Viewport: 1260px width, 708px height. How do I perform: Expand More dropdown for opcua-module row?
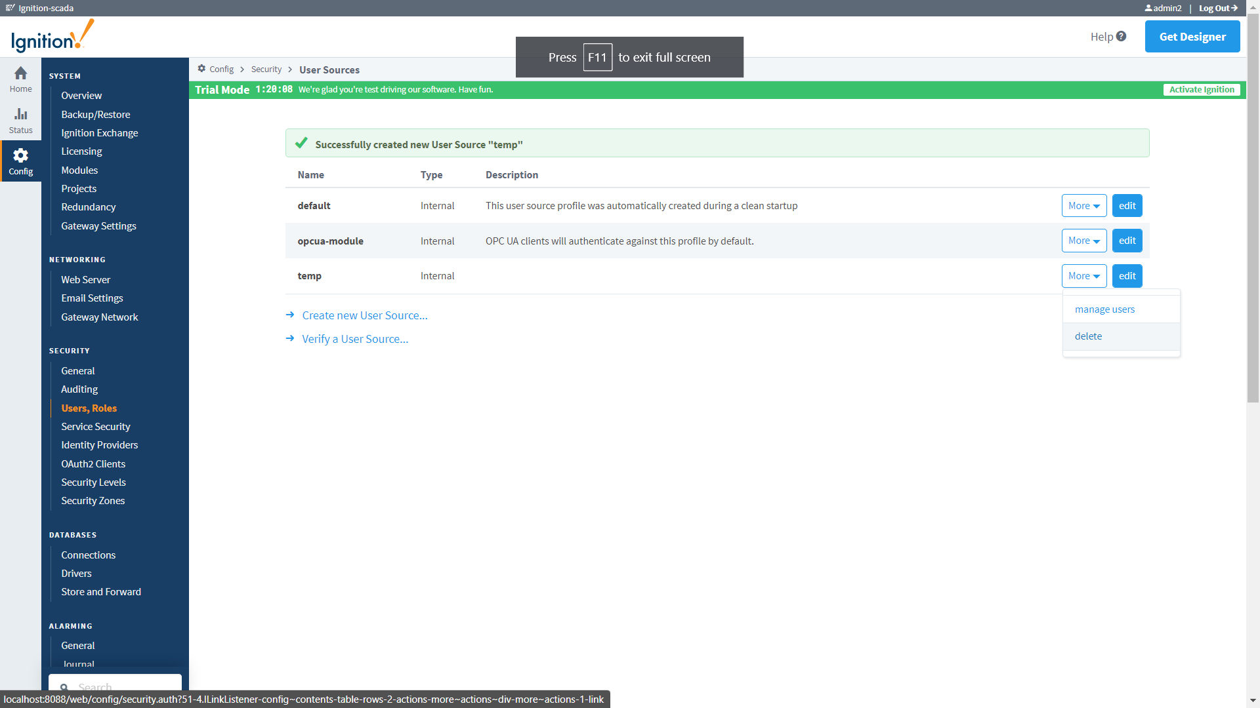tap(1084, 241)
